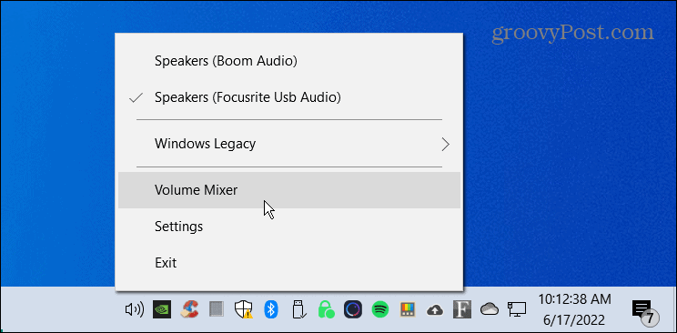Click the safely remove USB hardware icon
This screenshot has height=333, width=677.
tap(298, 309)
